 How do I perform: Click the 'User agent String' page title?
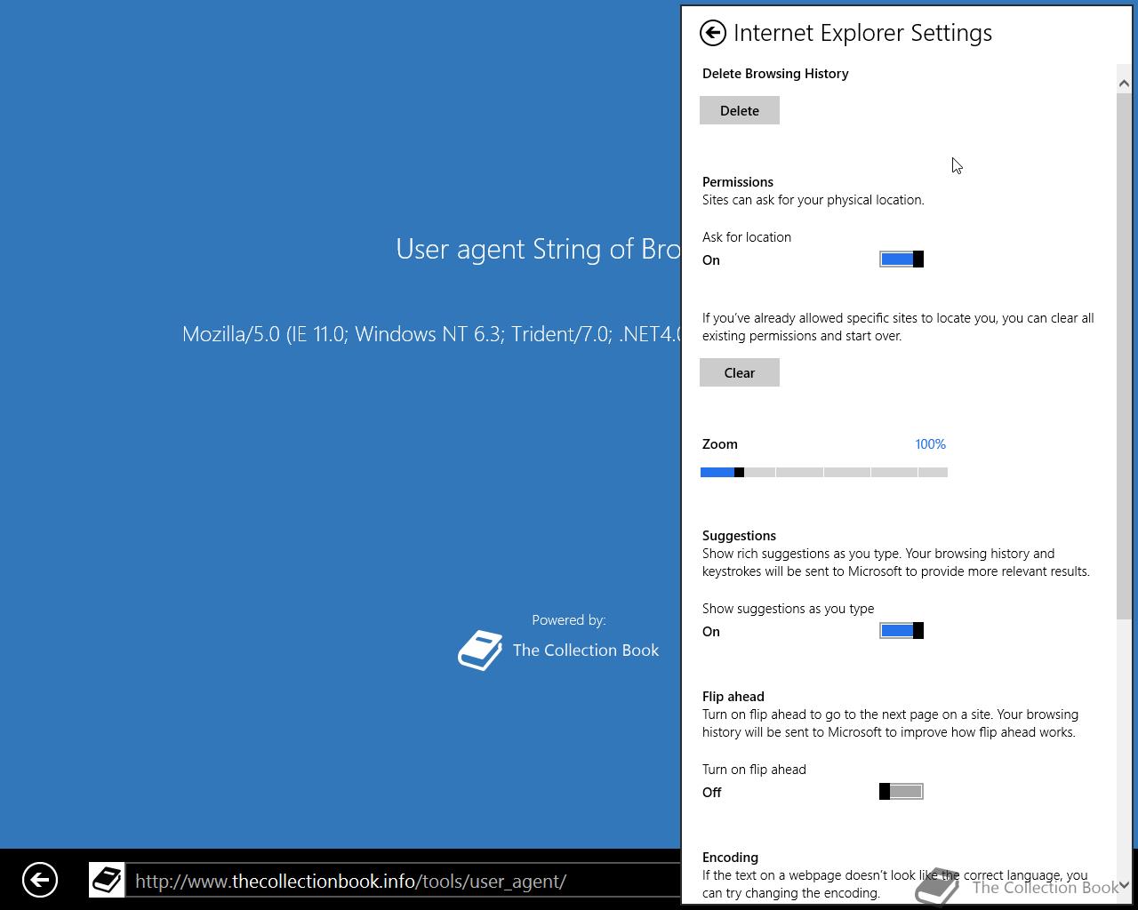[539, 249]
